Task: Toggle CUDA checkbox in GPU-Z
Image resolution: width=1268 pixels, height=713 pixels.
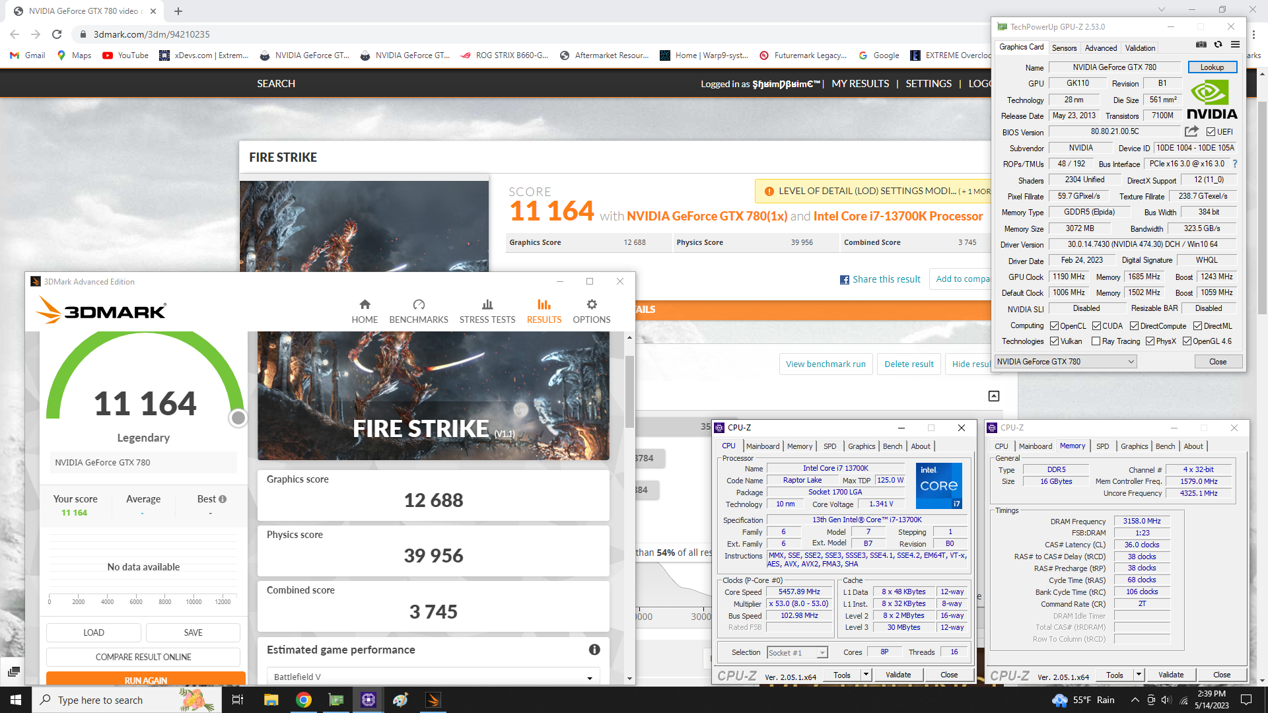Action: pos(1096,326)
